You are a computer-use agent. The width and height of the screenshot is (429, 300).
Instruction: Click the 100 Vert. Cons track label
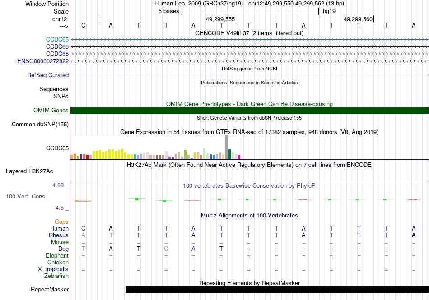pyautogui.click(x=25, y=196)
